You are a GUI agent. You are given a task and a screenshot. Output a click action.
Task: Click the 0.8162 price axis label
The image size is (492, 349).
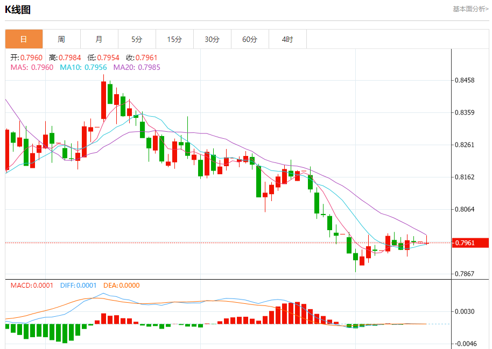click(465, 177)
